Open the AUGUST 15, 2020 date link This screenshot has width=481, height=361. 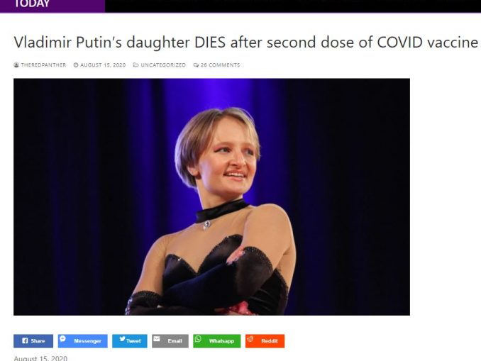[103, 65]
